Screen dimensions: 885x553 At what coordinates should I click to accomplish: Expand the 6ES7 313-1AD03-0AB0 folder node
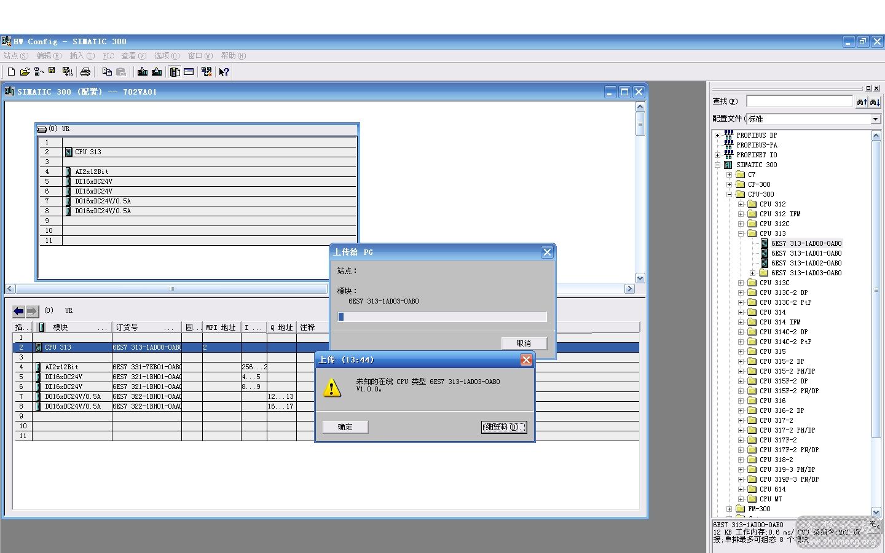point(752,273)
